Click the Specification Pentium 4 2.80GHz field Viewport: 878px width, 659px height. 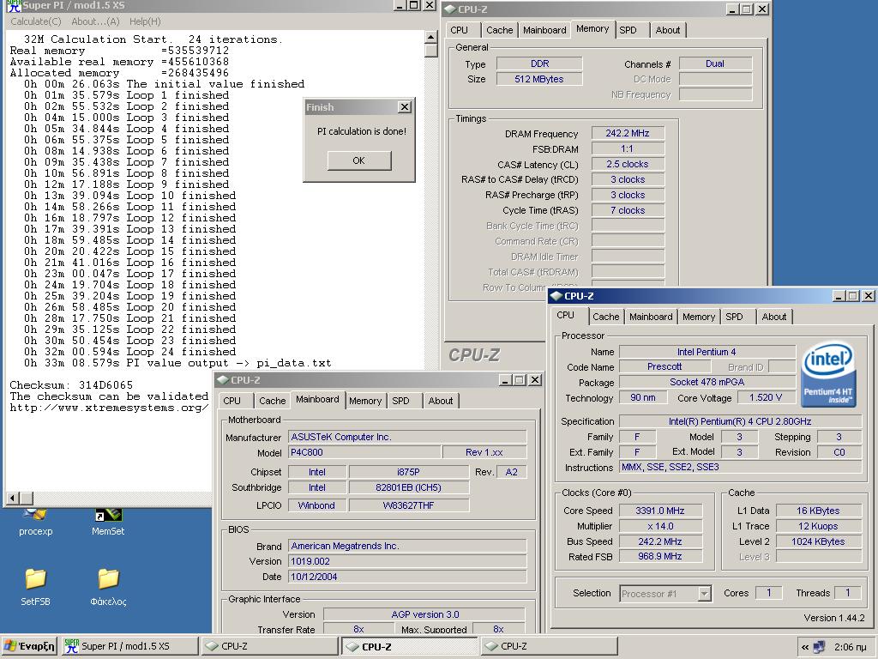740,421
